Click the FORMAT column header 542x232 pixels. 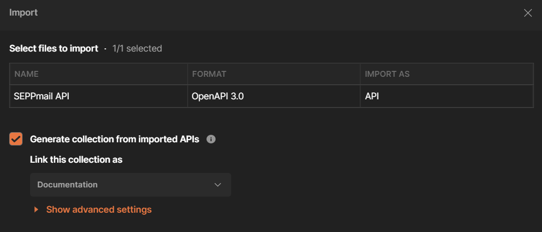[x=209, y=74]
